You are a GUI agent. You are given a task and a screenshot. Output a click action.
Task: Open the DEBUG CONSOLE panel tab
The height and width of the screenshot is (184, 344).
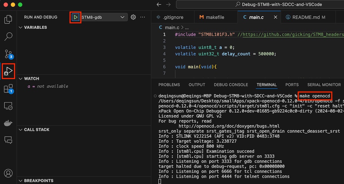[231, 85]
